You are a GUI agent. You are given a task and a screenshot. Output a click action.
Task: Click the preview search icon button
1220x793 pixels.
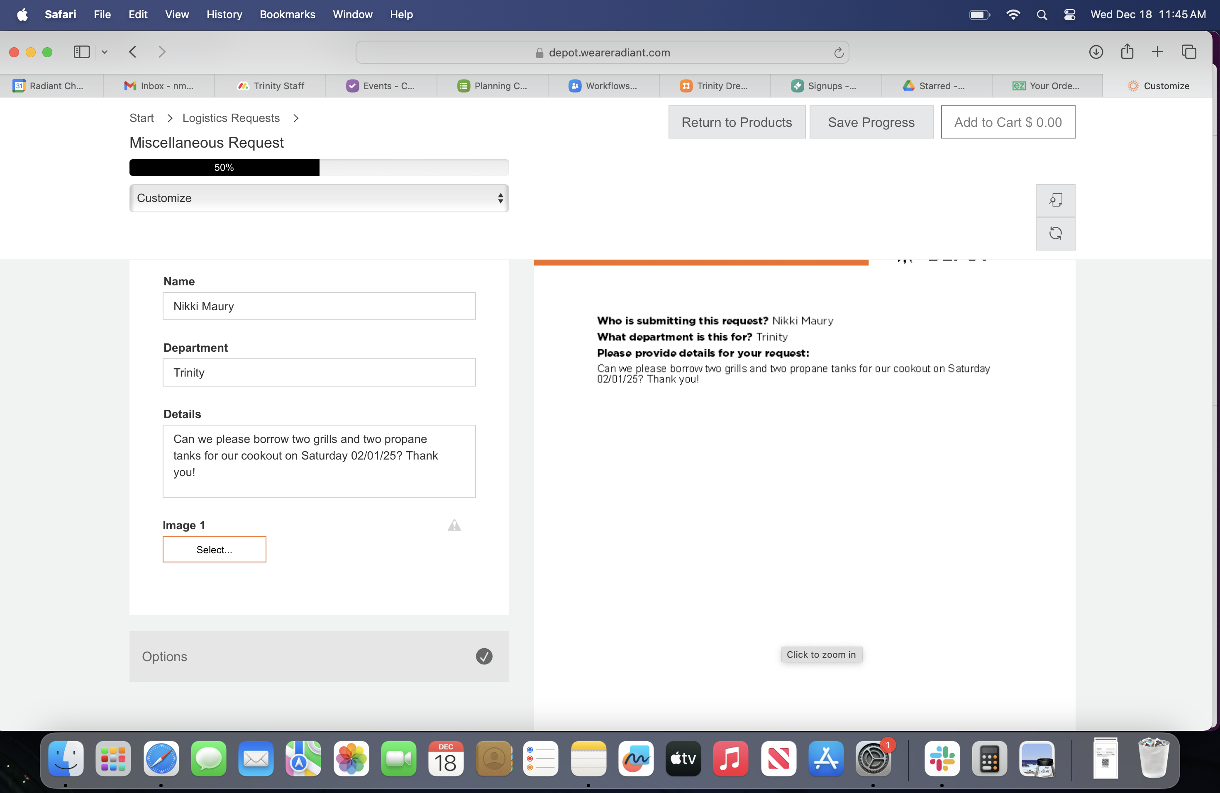click(1055, 200)
